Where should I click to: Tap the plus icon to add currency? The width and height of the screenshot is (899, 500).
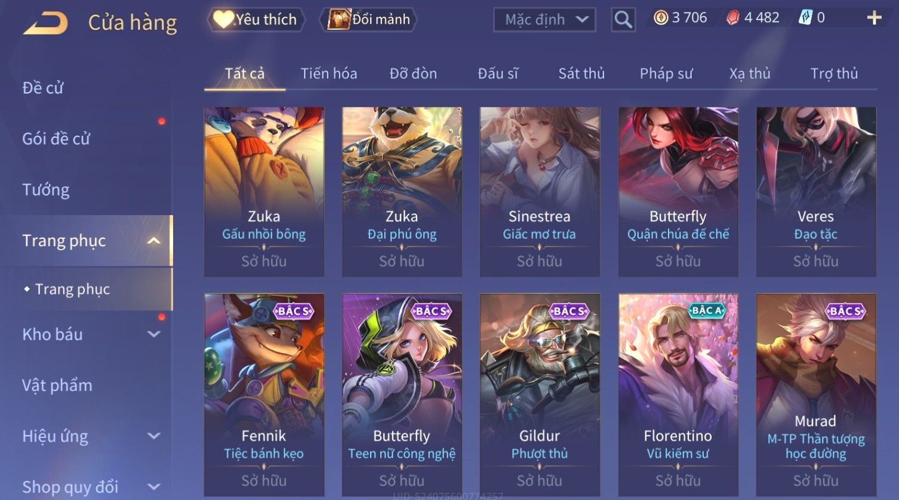874,18
